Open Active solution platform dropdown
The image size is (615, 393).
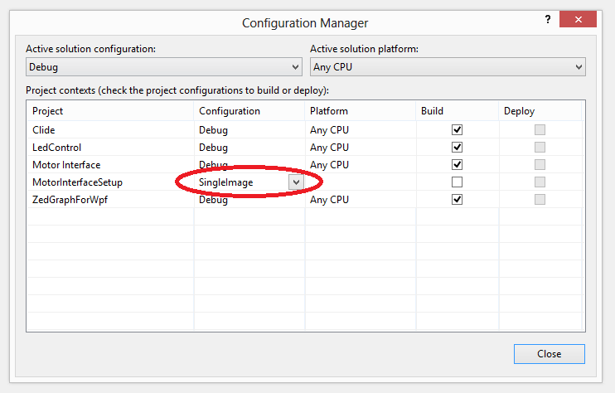pos(448,66)
